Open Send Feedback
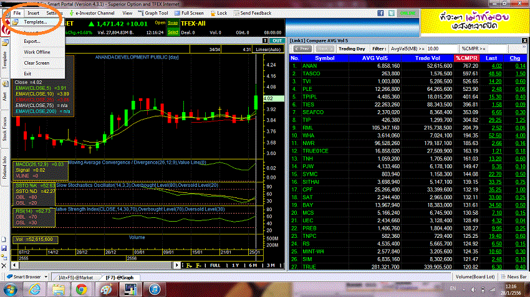The image size is (530, 297). click(x=253, y=13)
